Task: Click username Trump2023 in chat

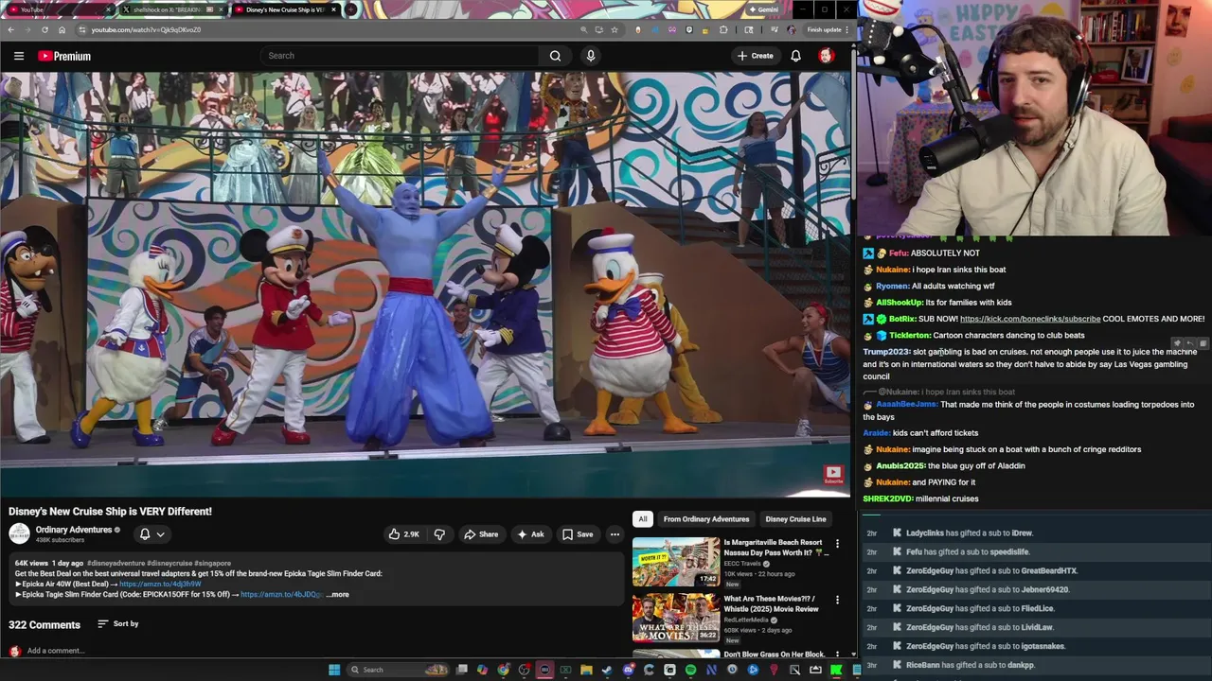Action: tap(886, 352)
